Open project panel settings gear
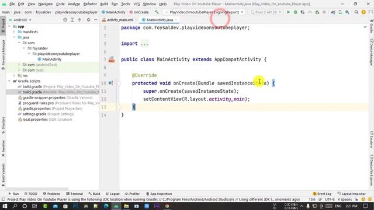This screenshot has height=210, width=374. coord(88,20)
